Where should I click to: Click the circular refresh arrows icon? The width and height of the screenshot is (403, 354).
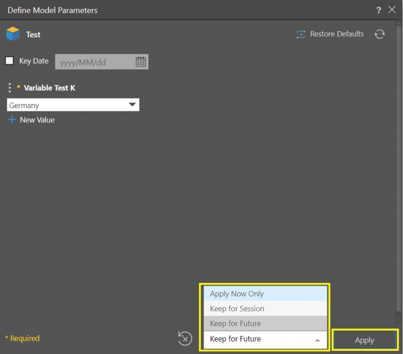(x=379, y=34)
